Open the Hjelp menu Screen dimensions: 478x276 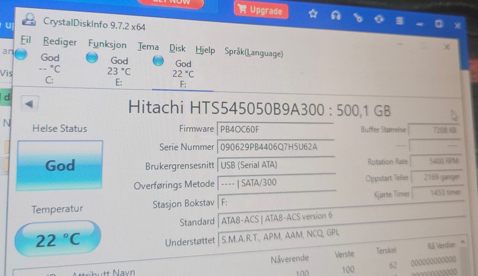205,50
